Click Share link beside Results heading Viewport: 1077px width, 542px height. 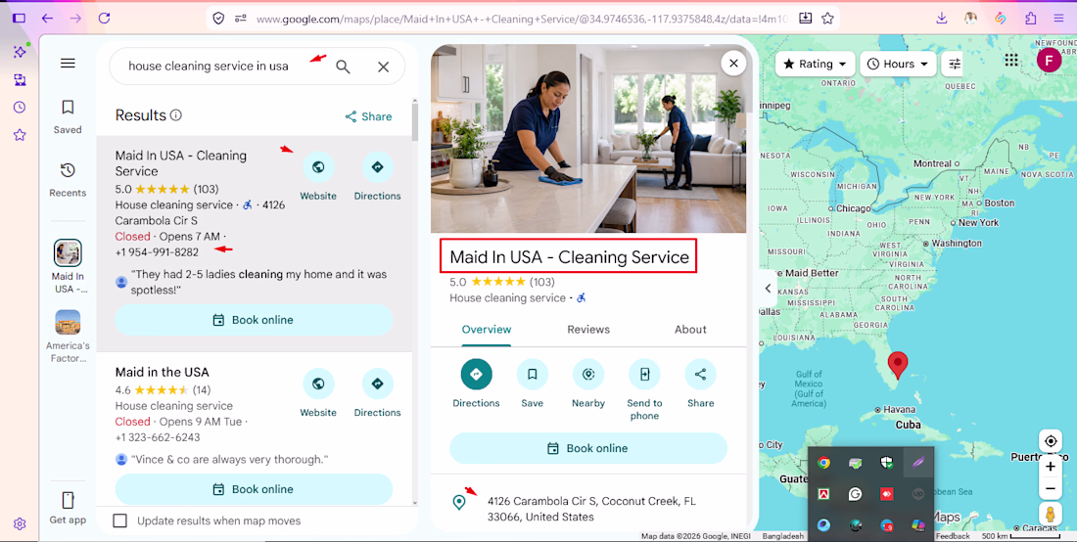(369, 116)
